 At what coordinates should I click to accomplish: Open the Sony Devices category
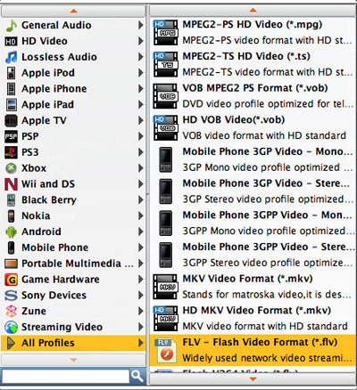pos(73,295)
